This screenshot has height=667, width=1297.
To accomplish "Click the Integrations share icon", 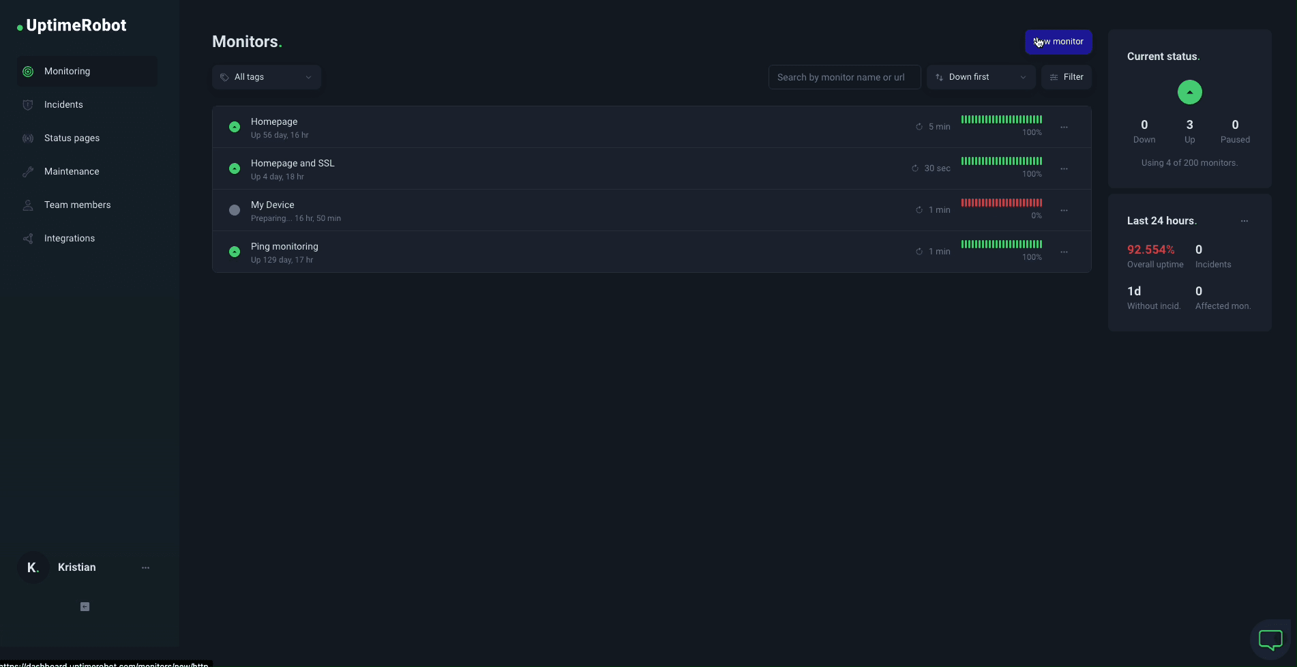I will pyautogui.click(x=28, y=238).
